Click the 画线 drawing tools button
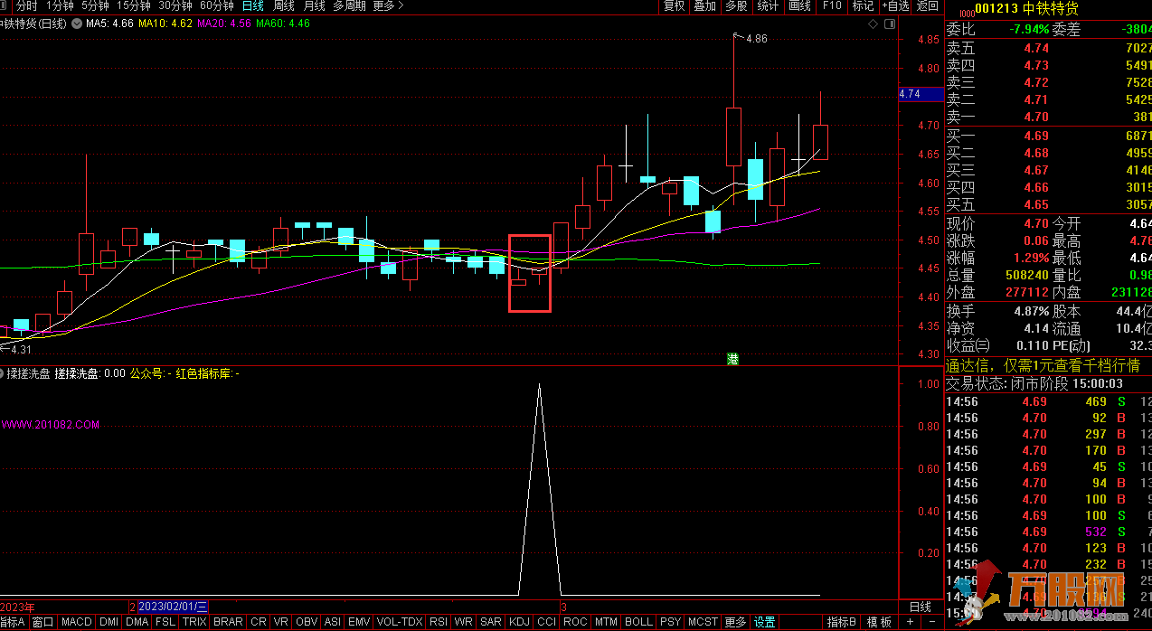The height and width of the screenshot is (631, 1152). (799, 5)
